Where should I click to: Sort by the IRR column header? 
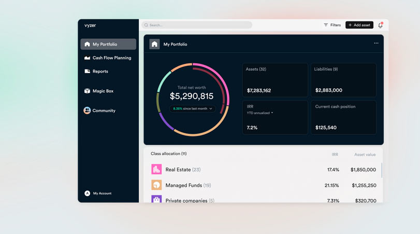tap(335, 155)
